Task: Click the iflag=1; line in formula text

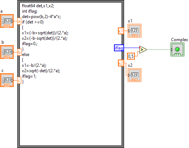Action: coord(29,76)
